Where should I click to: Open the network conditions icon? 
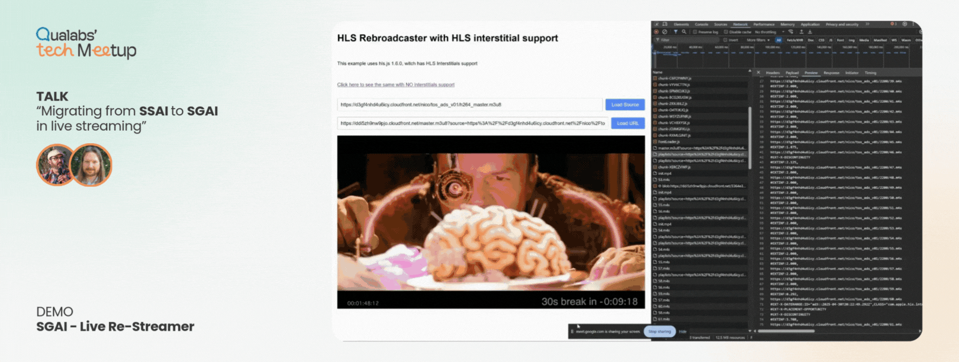click(791, 32)
